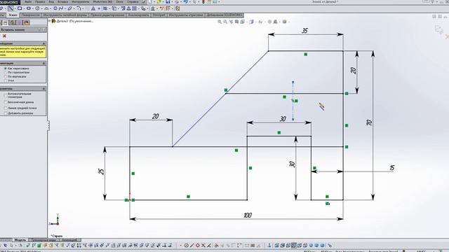
Task: Select the Line sketch tool
Action: coord(11,8)
